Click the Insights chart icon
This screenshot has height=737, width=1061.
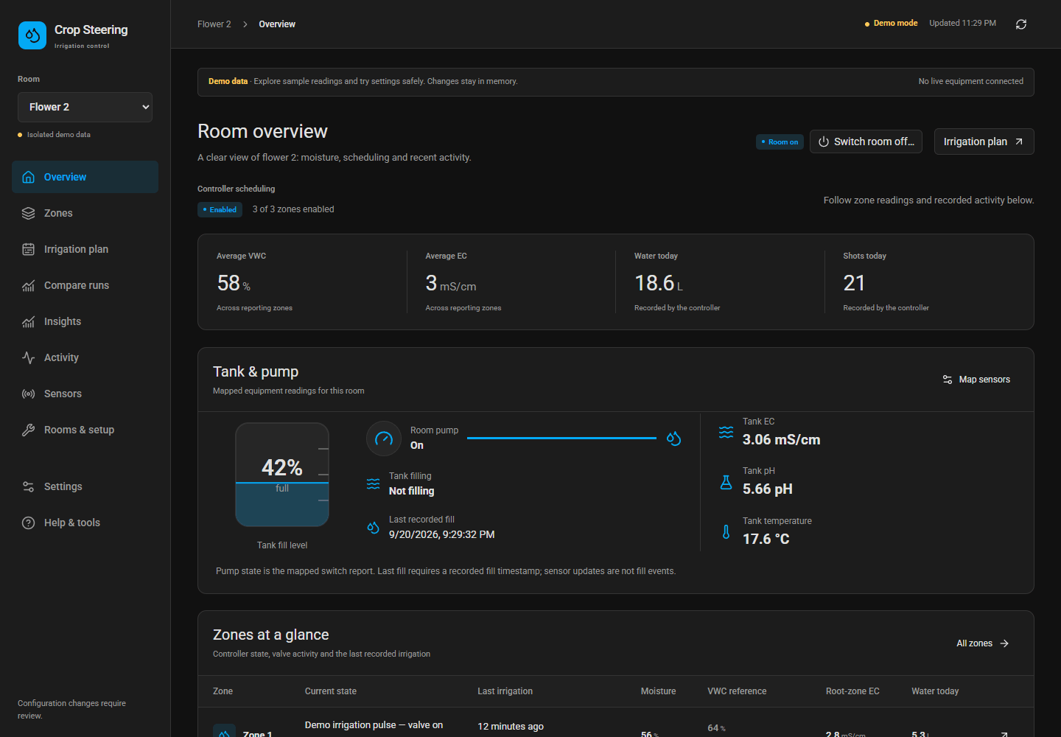(x=29, y=321)
